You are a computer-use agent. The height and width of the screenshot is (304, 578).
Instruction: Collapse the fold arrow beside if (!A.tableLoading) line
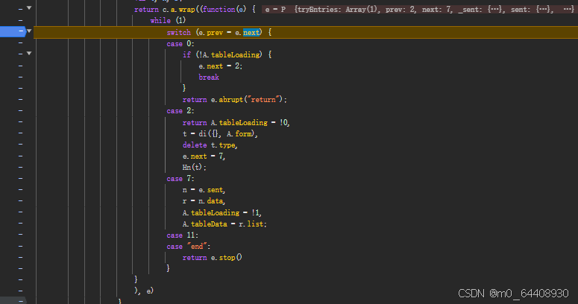[29, 54]
